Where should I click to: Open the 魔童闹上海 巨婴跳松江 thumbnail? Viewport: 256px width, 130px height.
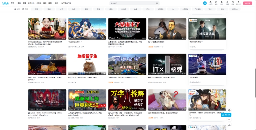coord(87,100)
